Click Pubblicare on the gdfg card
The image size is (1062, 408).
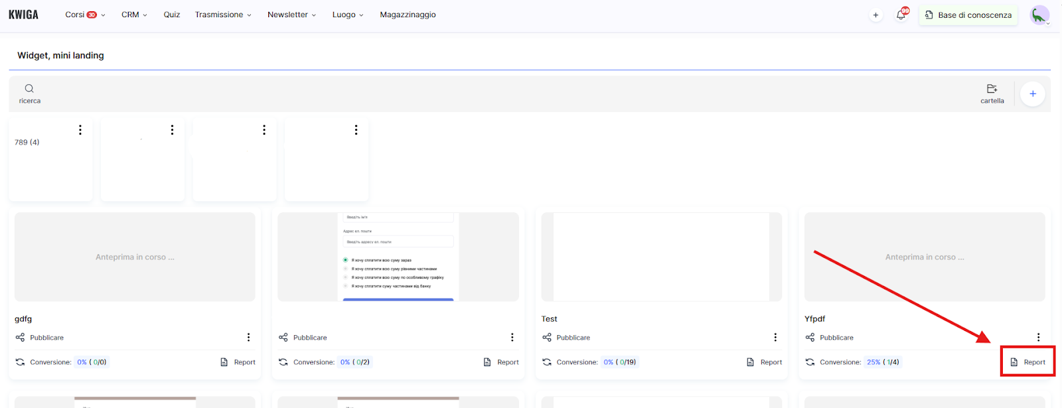click(46, 338)
